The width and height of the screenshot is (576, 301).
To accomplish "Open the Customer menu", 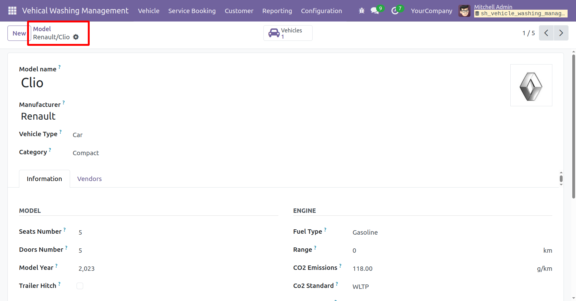I will coord(239,11).
